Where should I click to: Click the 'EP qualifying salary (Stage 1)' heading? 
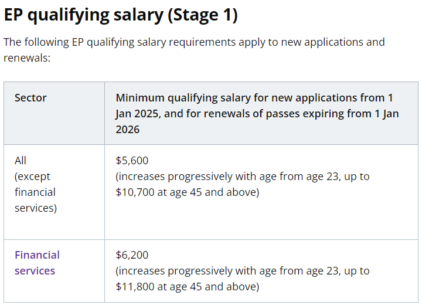(x=120, y=15)
